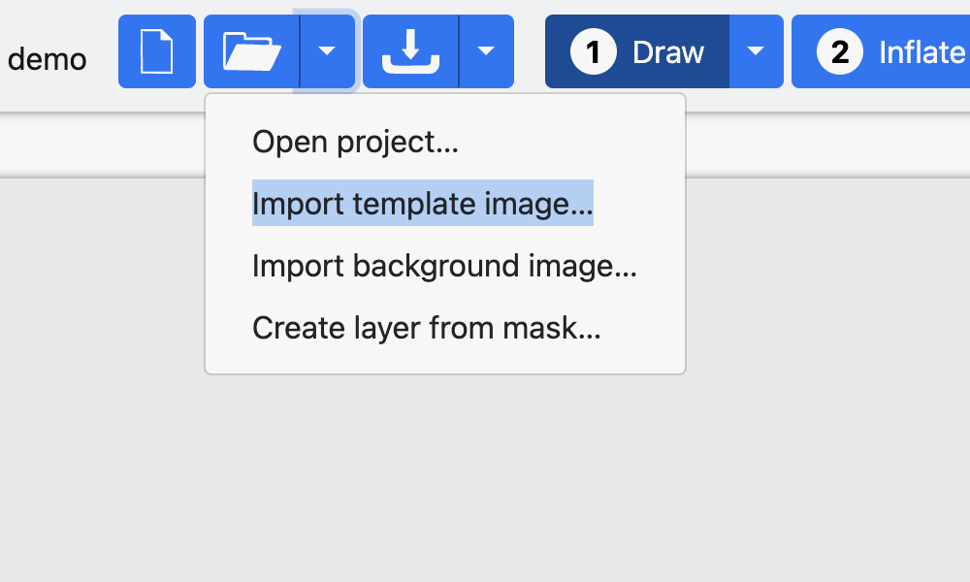Collapse the open-folder dropdown arrow
970x582 pixels.
[x=328, y=51]
